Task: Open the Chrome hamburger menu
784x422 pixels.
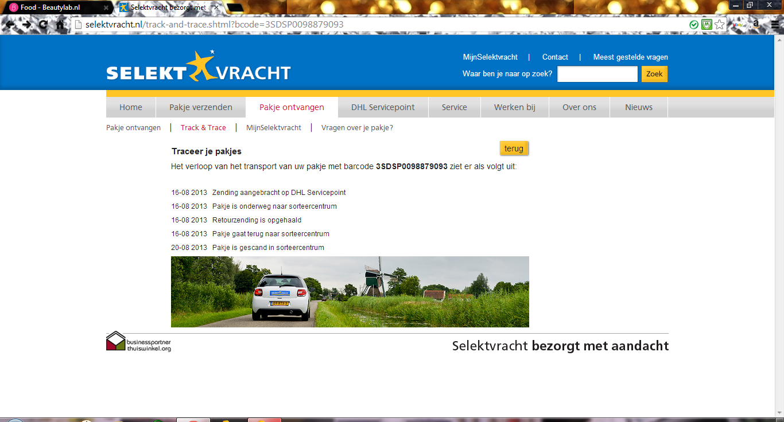Action: click(x=773, y=25)
